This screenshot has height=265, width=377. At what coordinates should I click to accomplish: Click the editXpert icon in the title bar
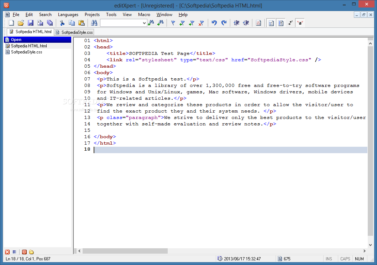click(x=6, y=5)
